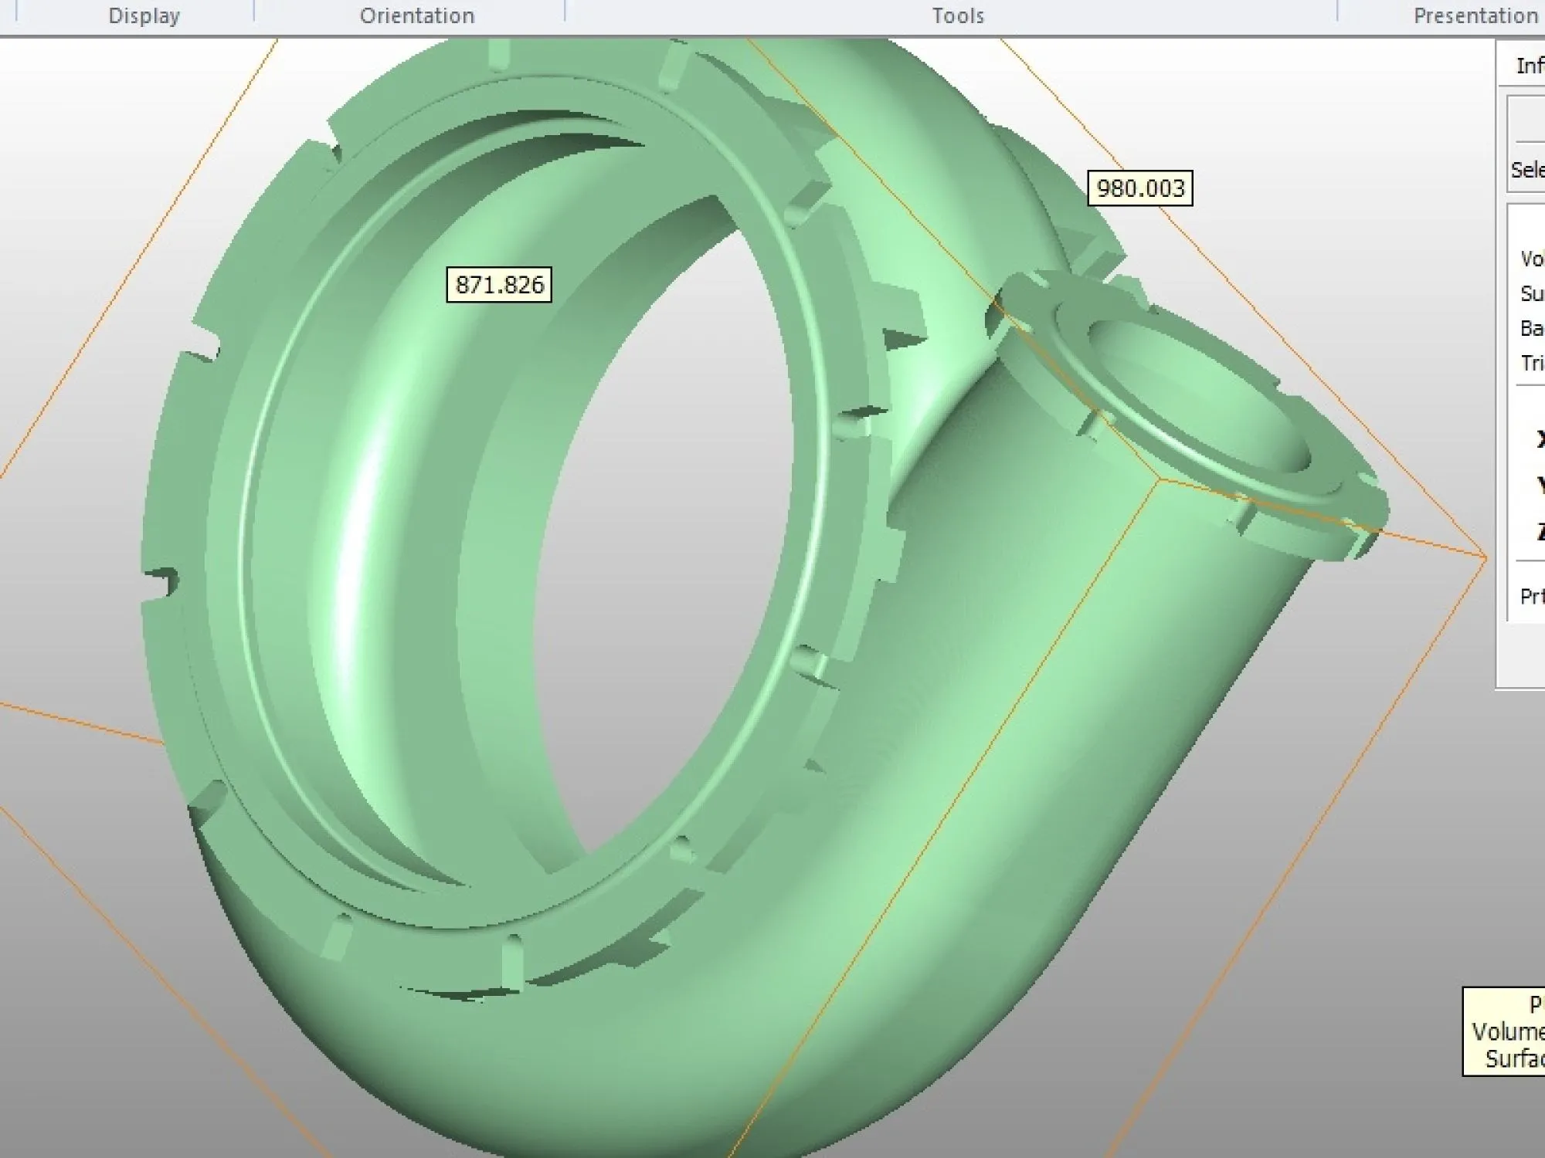Image resolution: width=1545 pixels, height=1158 pixels.
Task: Open the Presentation ribbon group label
Action: pyautogui.click(x=1475, y=15)
